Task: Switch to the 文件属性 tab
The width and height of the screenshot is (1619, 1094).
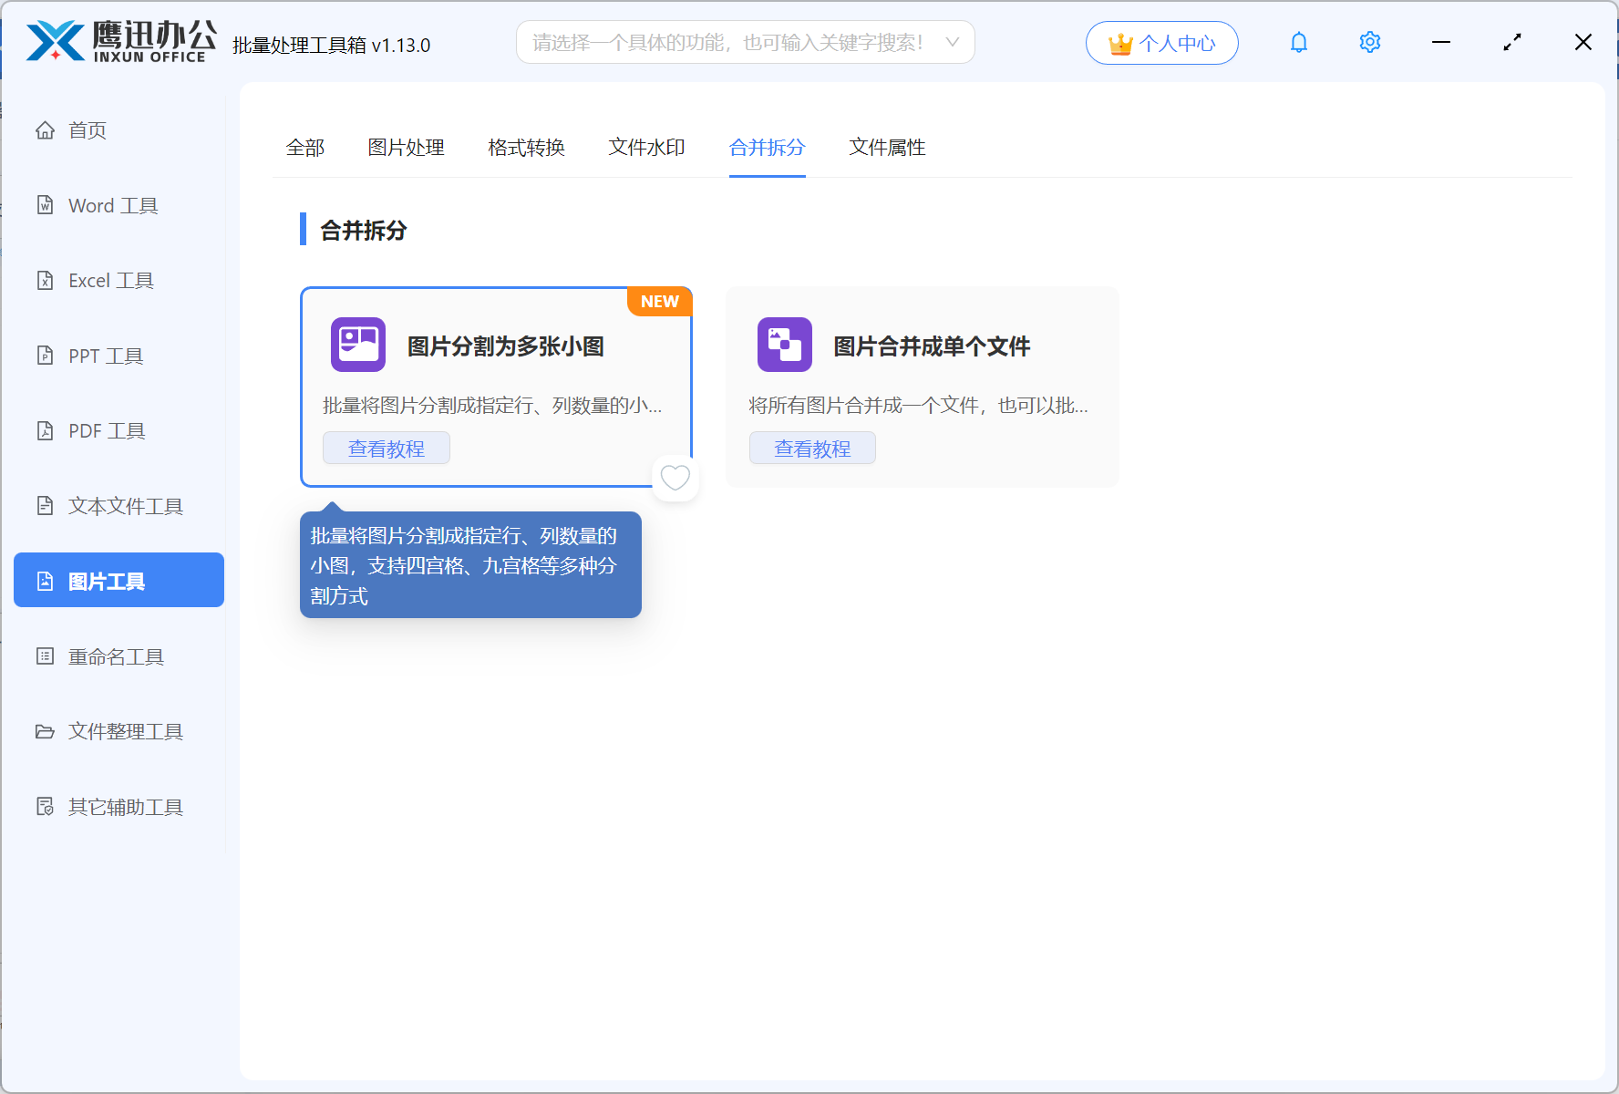Action: [887, 147]
